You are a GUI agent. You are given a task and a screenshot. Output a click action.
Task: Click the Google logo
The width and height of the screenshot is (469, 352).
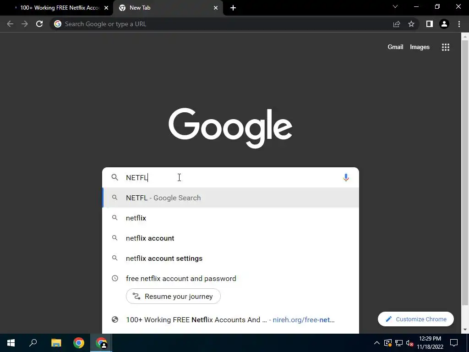[230, 128]
